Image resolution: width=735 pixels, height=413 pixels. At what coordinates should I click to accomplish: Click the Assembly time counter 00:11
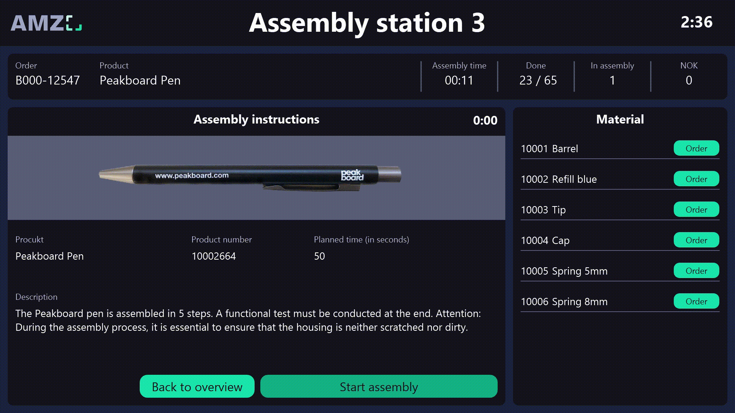click(x=459, y=80)
